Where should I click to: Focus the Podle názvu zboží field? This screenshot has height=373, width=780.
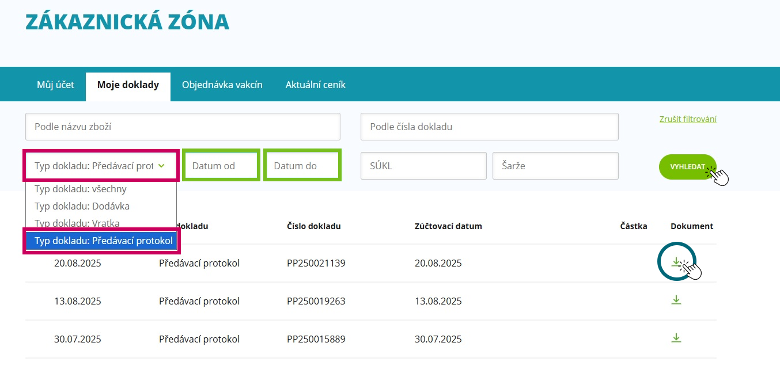(183, 127)
